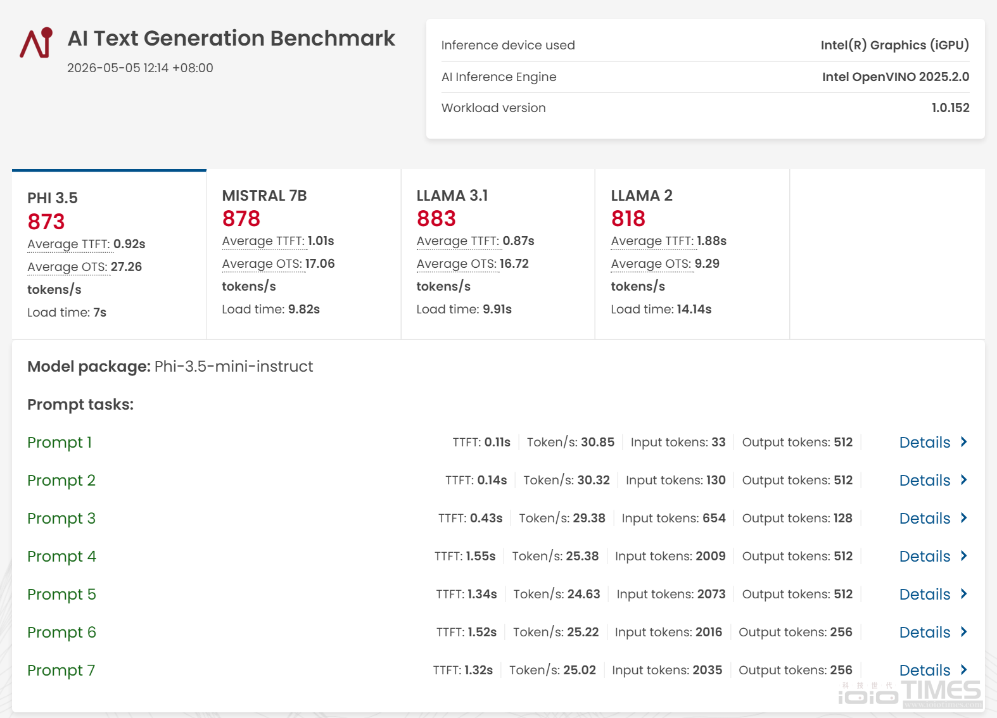997x718 pixels.
Task: Click the workload version value '1.0.152'
Action: [x=950, y=108]
